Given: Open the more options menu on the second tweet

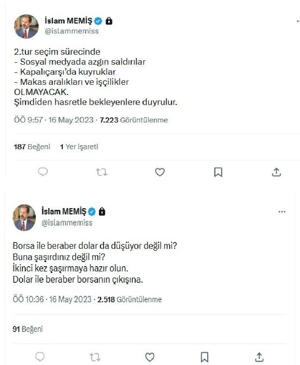Looking at the screenshot, I should coord(282,211).
